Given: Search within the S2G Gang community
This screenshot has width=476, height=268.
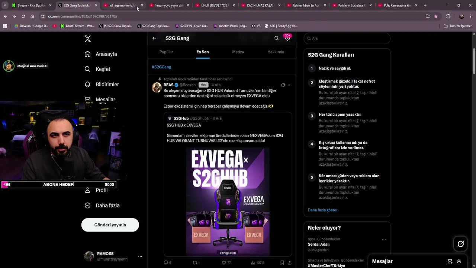Looking at the screenshot, I should tap(276, 38).
